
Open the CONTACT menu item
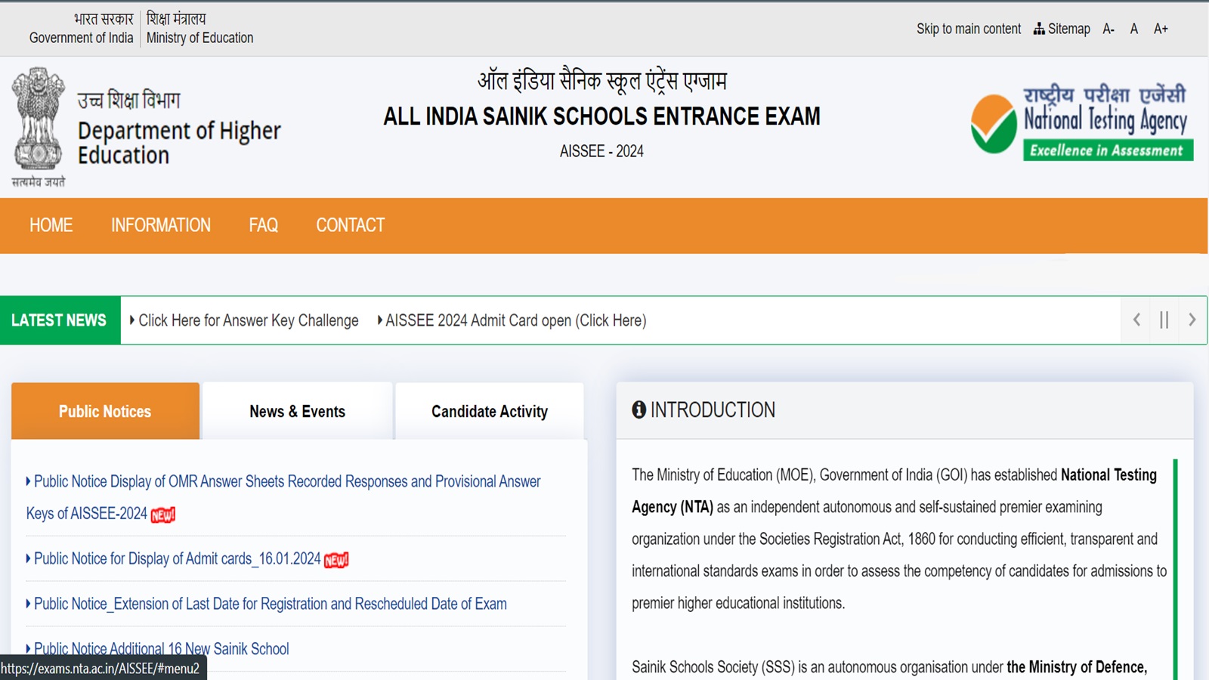tap(351, 225)
